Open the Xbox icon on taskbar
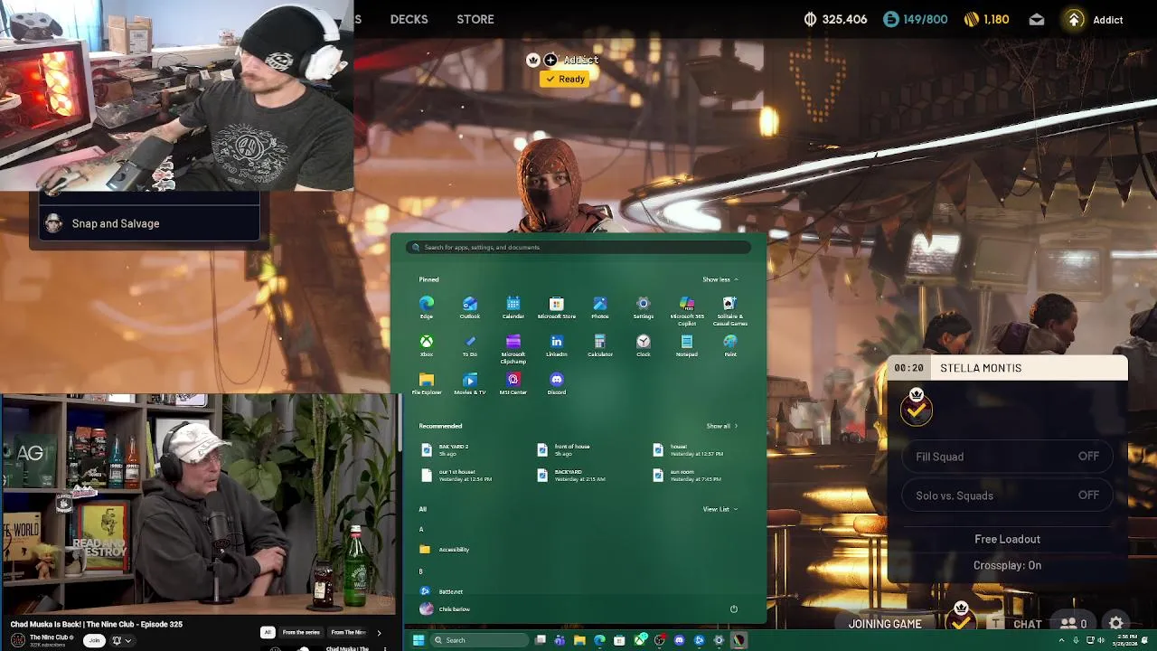This screenshot has height=651, width=1157. click(640, 640)
